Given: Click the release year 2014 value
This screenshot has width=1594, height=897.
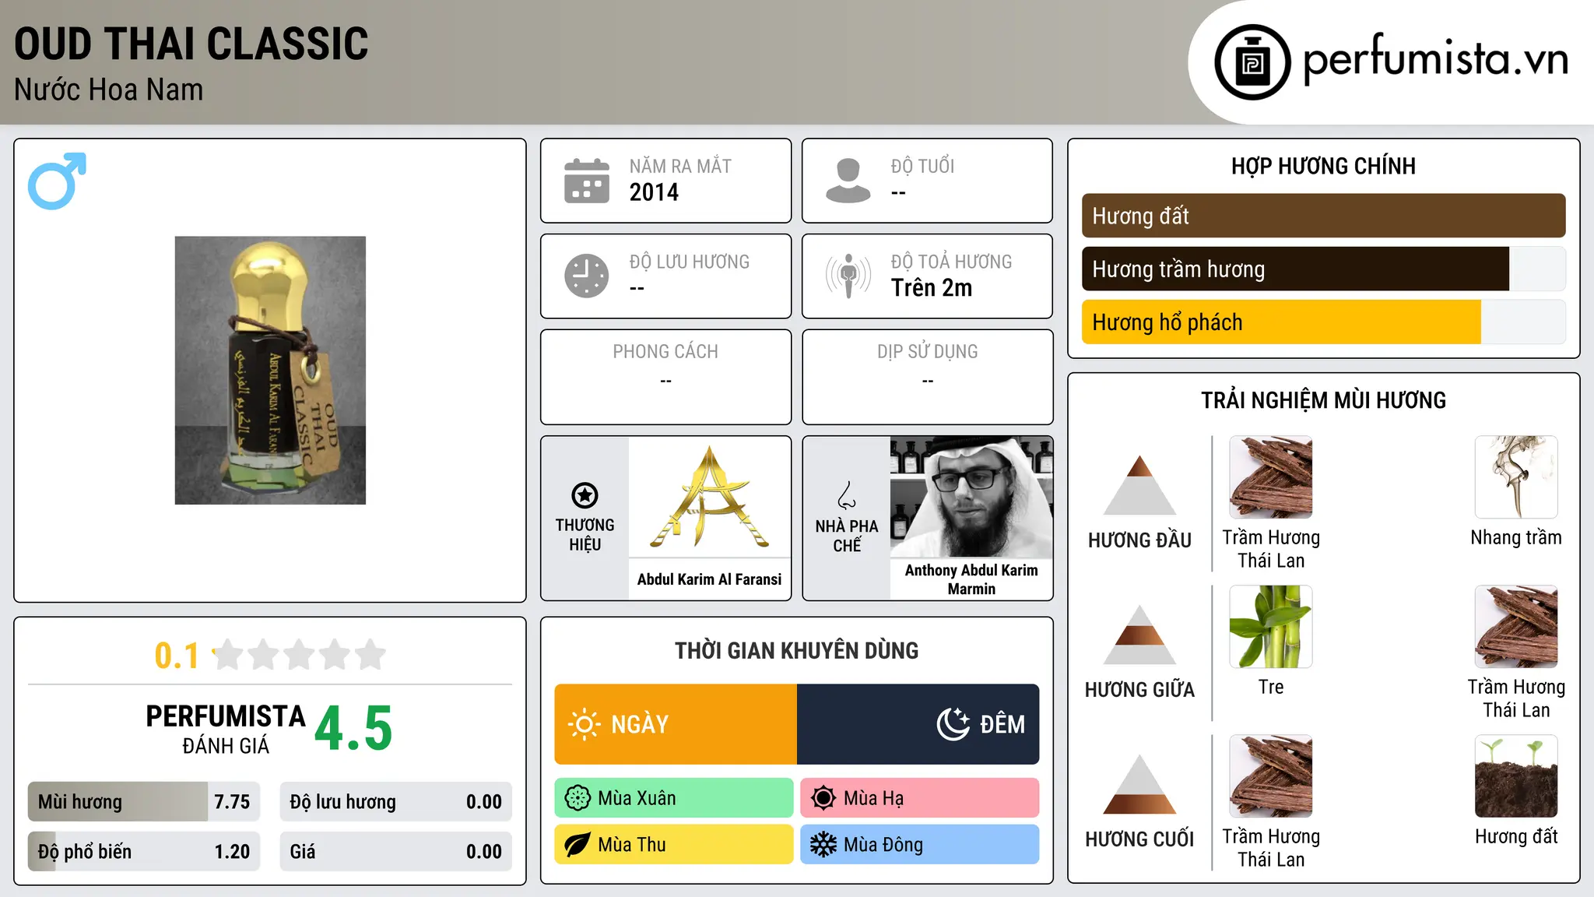Looking at the screenshot, I should click(x=654, y=192).
